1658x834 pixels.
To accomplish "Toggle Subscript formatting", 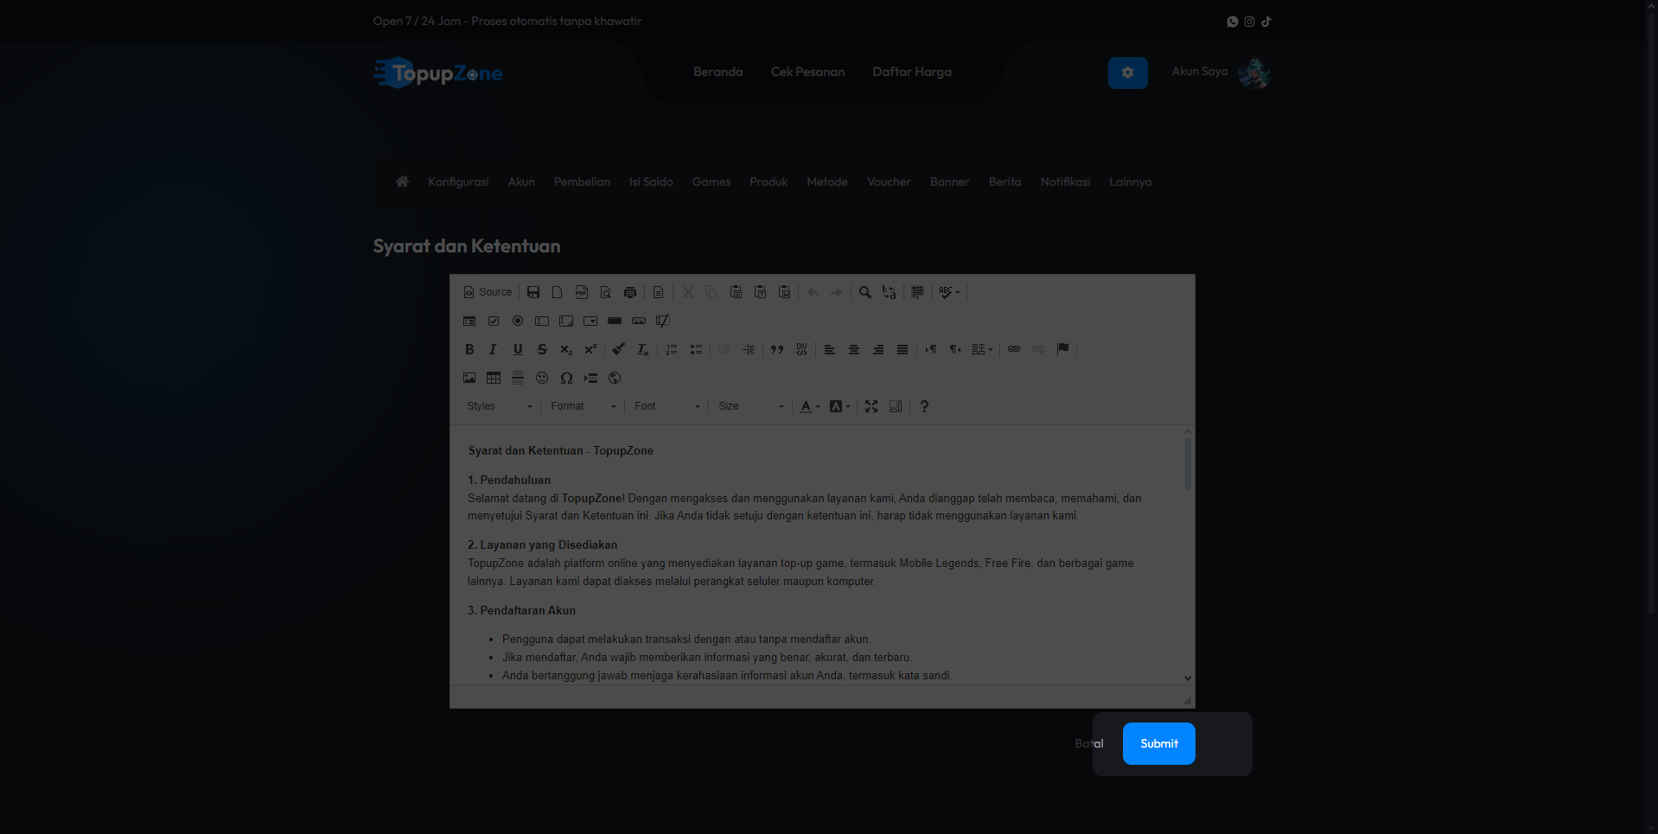I will click(x=566, y=349).
